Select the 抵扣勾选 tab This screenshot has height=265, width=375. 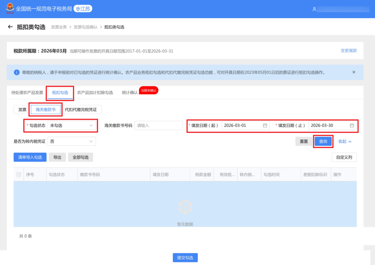(x=60, y=92)
